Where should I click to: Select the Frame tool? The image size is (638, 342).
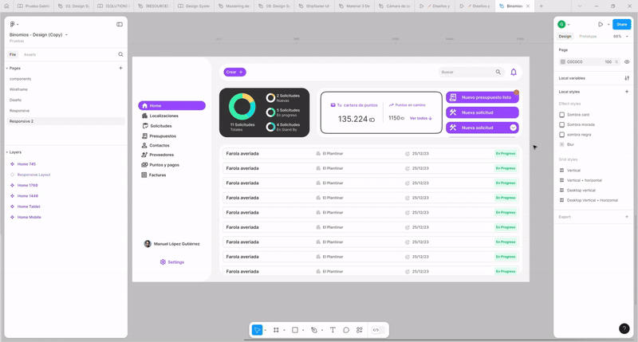click(x=276, y=330)
